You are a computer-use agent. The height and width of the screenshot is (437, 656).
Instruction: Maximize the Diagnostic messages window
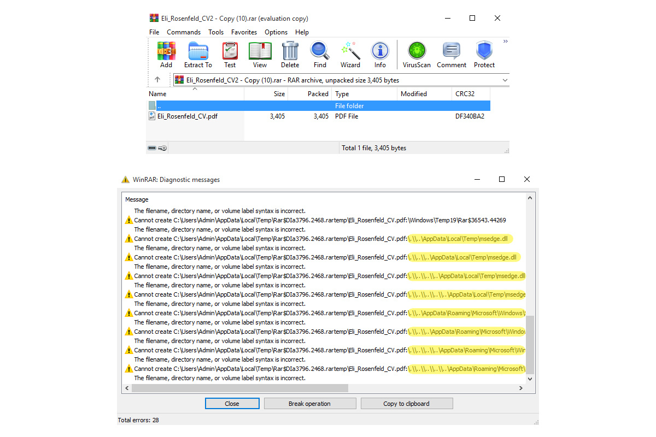[502, 179]
